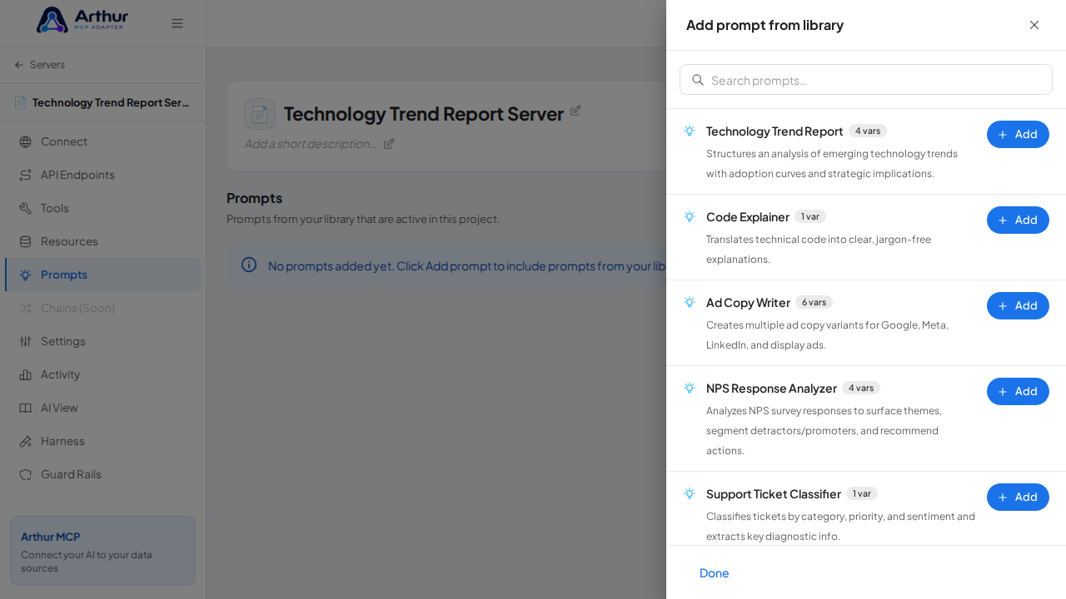This screenshot has height=599, width=1066.
Task: Click the lightbulb icon for Support Ticket Classifier
Action: [x=690, y=494]
